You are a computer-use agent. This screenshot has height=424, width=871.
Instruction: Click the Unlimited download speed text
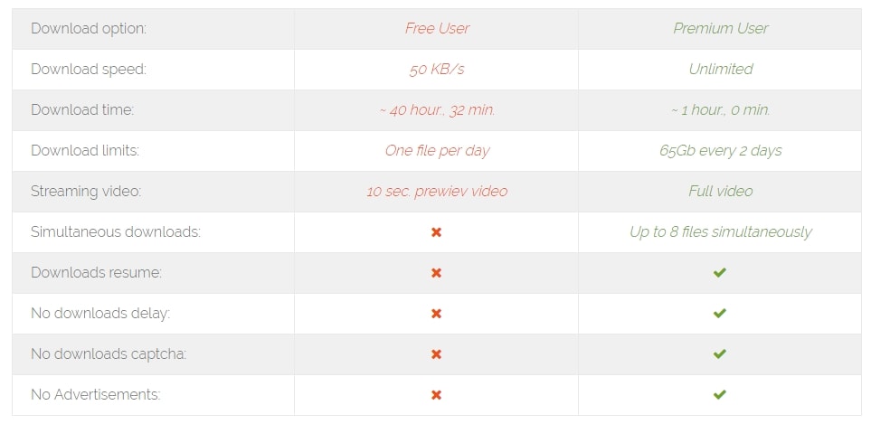click(720, 69)
